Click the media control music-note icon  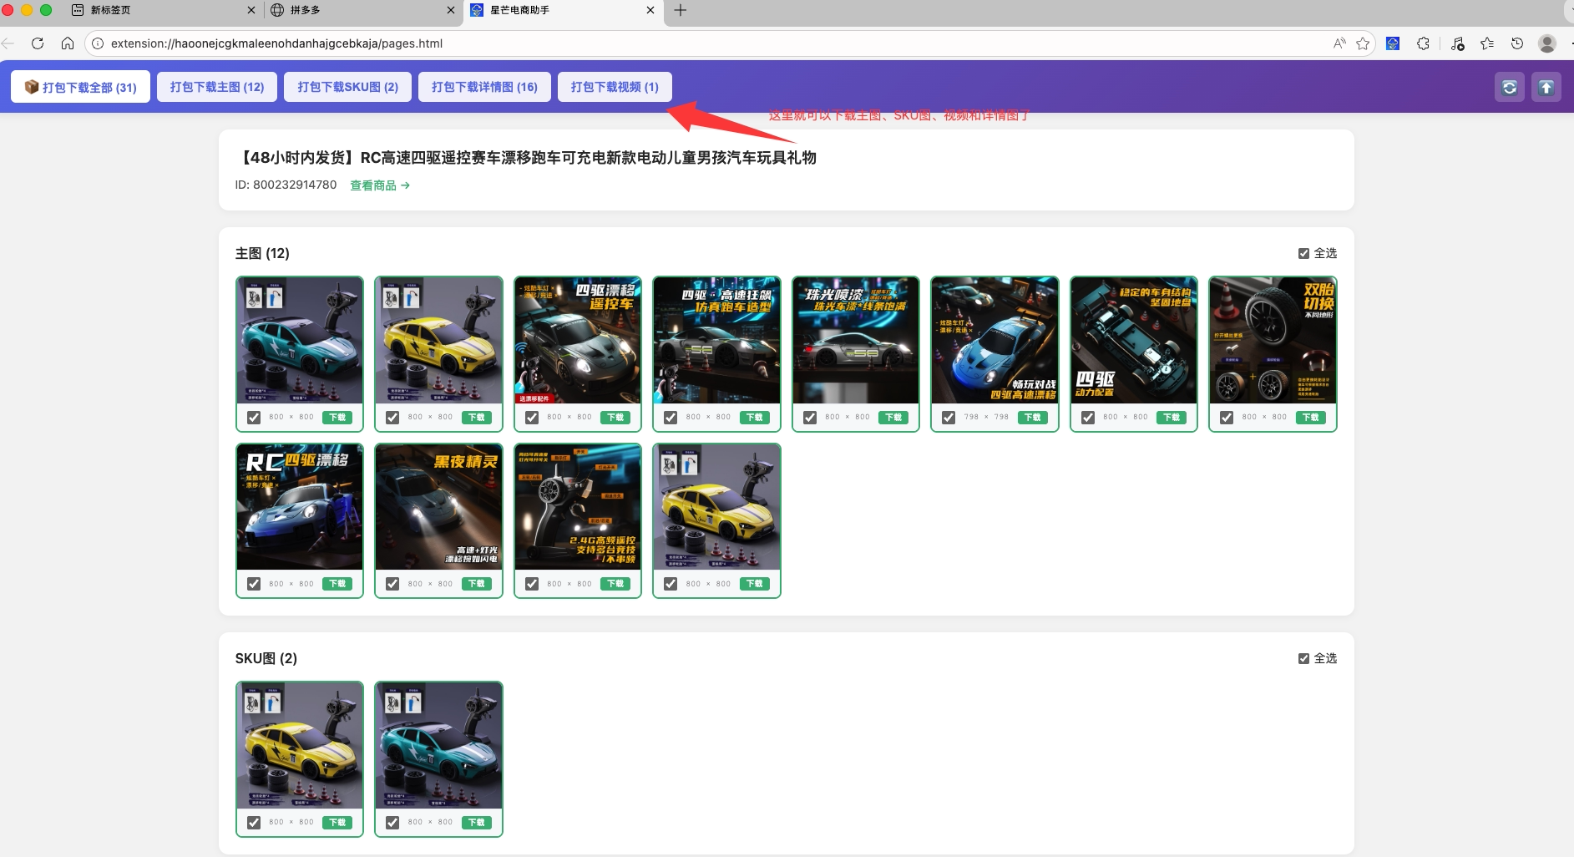click(1458, 43)
